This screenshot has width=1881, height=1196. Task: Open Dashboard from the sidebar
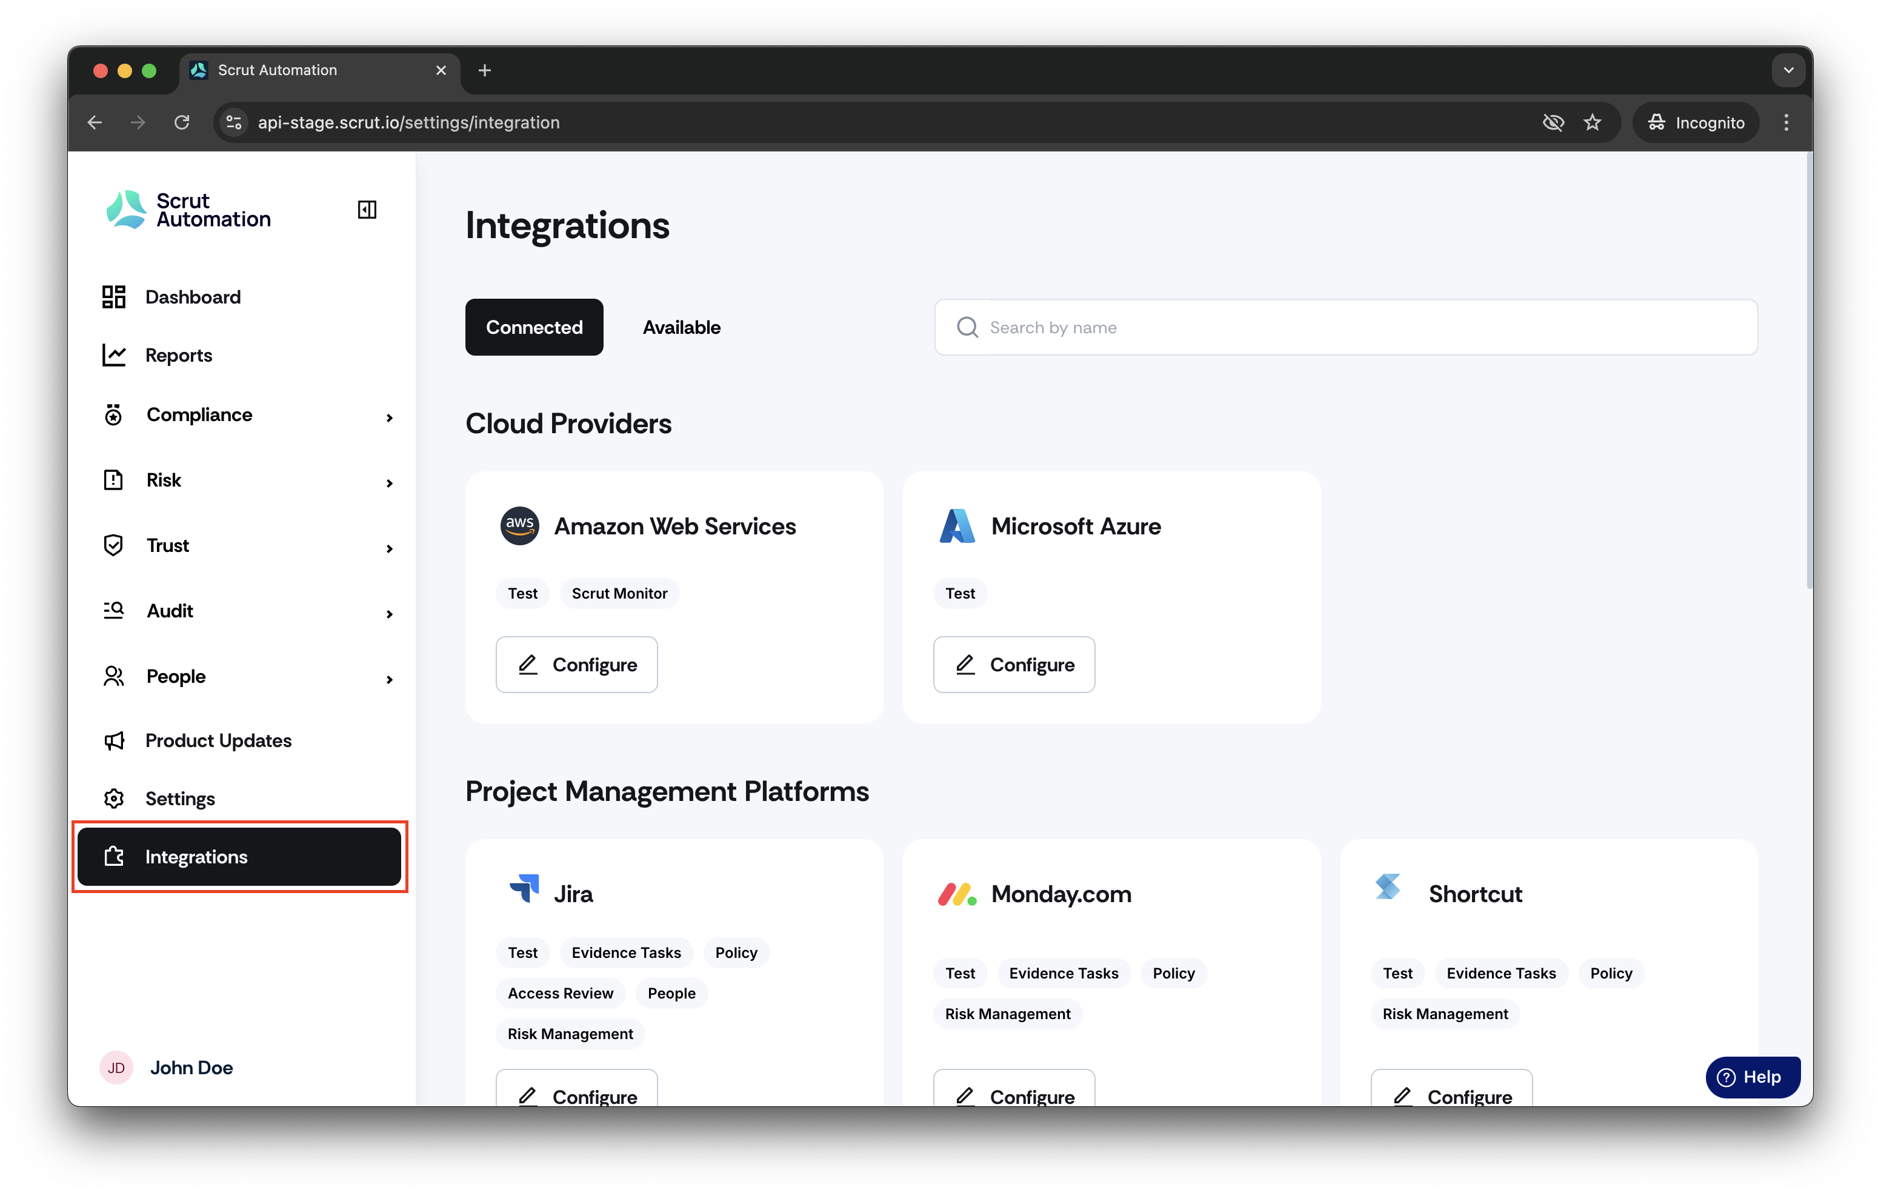pyautogui.click(x=171, y=297)
